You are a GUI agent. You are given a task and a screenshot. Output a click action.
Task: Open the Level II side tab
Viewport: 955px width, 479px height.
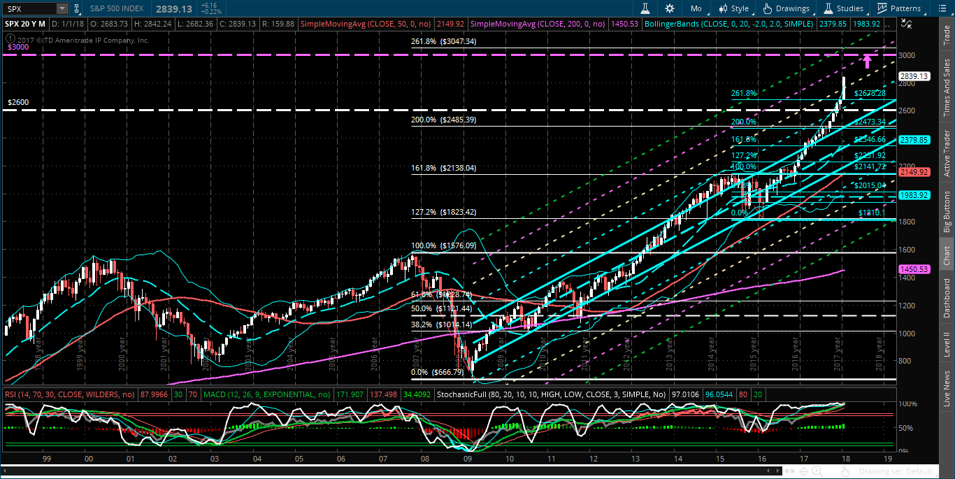947,344
